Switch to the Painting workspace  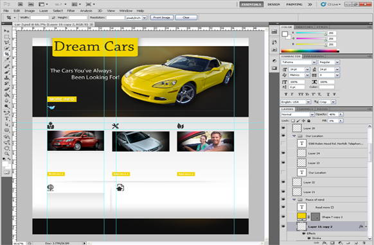pos(294,4)
